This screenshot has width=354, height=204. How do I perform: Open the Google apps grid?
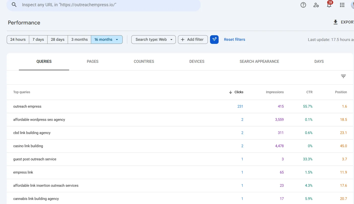pyautogui.click(x=342, y=5)
